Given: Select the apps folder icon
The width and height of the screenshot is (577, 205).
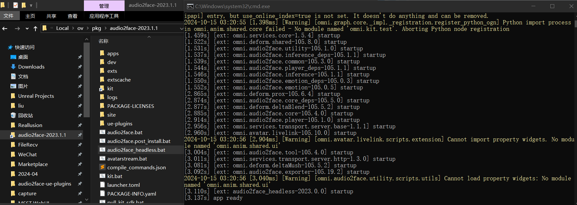Looking at the screenshot, I should [102, 53].
